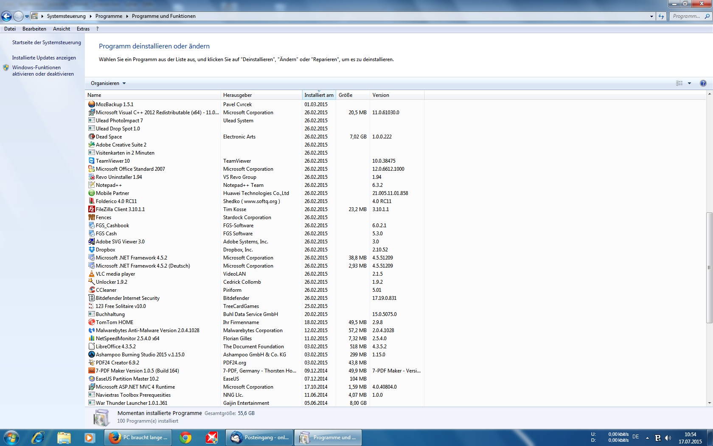
Task: Open the Ansicht menu
Action: (x=62, y=29)
